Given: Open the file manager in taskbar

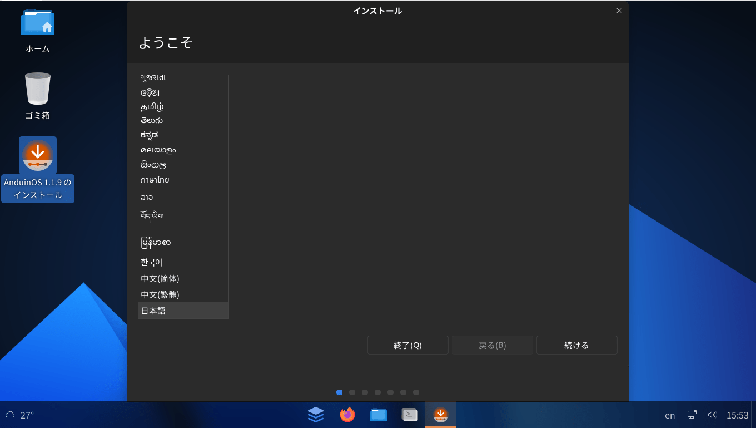Looking at the screenshot, I should point(379,415).
